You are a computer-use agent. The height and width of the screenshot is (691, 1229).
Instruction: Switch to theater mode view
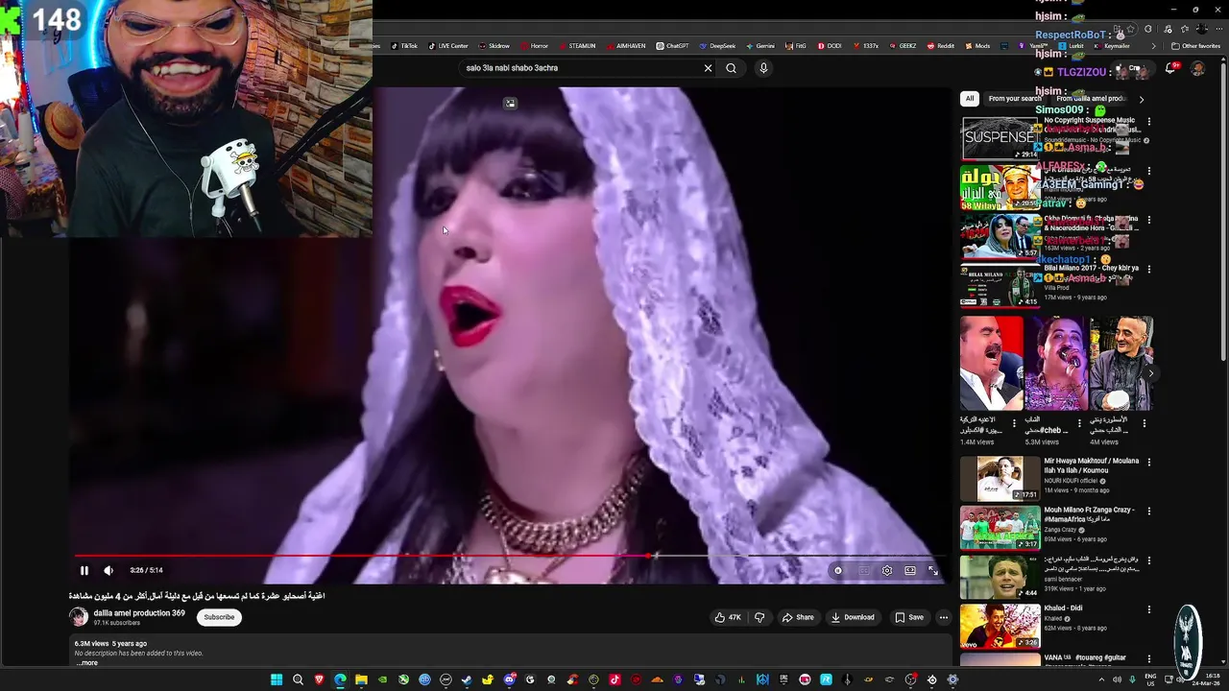point(910,570)
